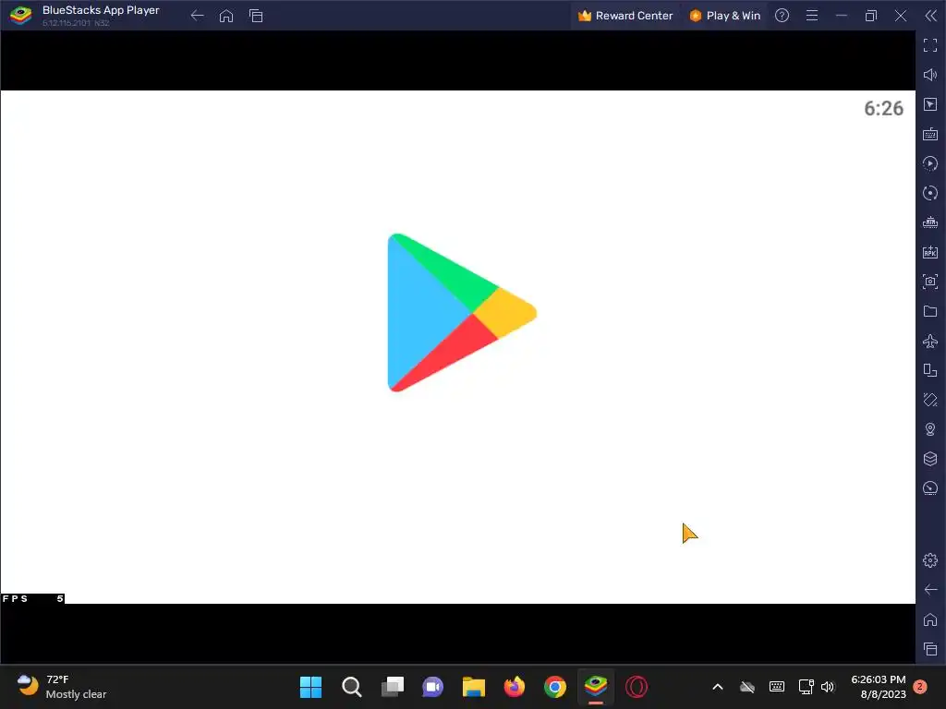Open the chat app on taskbar
The height and width of the screenshot is (709, 946).
[x=432, y=687]
